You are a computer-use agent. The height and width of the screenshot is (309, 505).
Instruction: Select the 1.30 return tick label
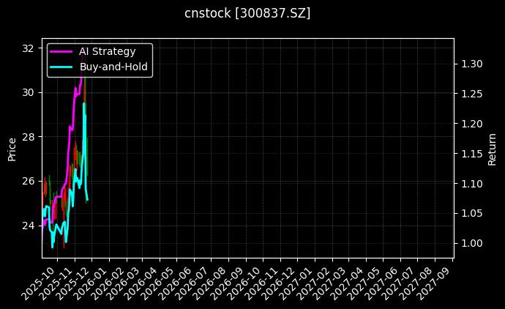pos(472,64)
